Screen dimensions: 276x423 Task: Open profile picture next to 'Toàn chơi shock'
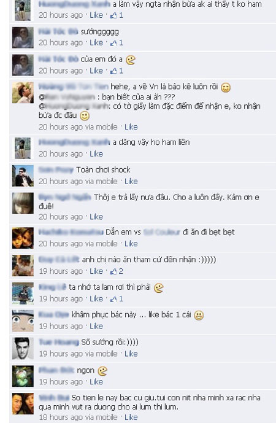point(23,176)
